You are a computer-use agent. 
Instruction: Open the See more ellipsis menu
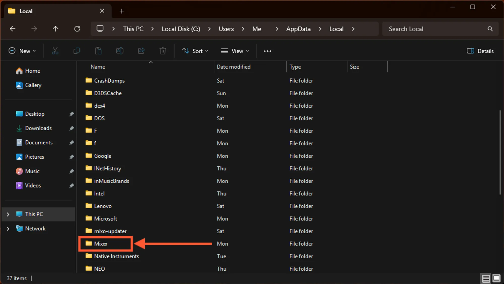pyautogui.click(x=267, y=51)
